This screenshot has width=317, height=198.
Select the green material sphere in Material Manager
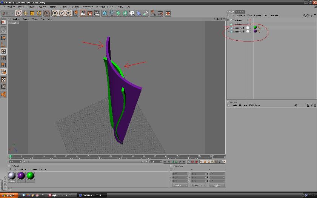point(30,176)
